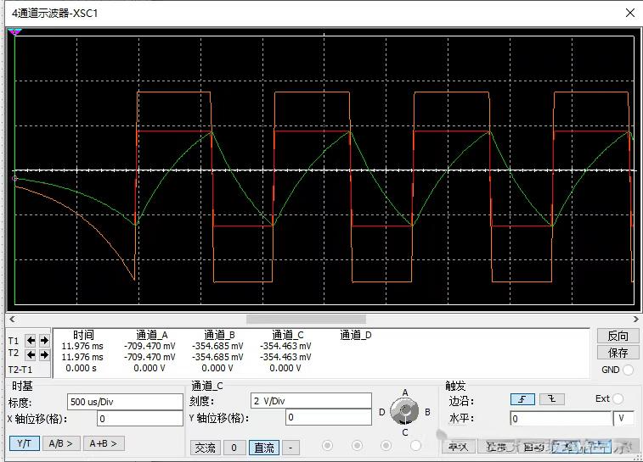643x462 pixels.
Task: Move cursor T1 right with its arrow
Action: pos(44,340)
